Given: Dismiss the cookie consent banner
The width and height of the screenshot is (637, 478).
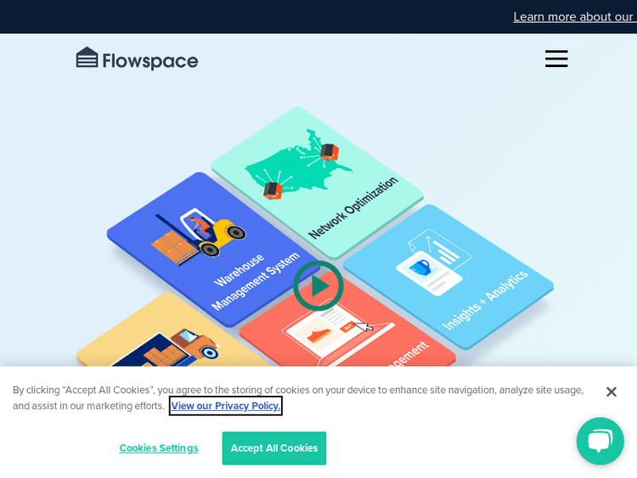Looking at the screenshot, I should coord(611,391).
